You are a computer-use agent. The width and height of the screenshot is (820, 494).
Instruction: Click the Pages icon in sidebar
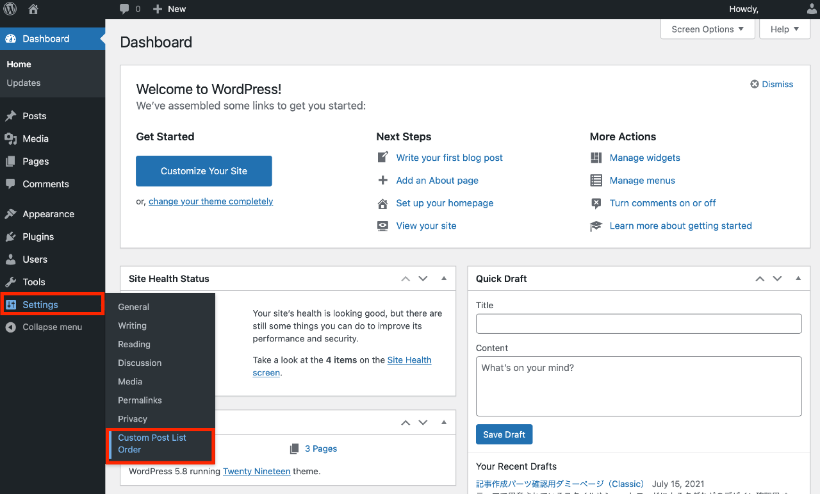click(10, 161)
